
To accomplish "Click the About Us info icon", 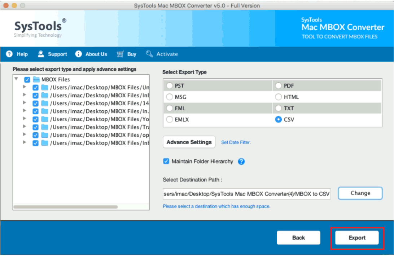I will (x=78, y=54).
